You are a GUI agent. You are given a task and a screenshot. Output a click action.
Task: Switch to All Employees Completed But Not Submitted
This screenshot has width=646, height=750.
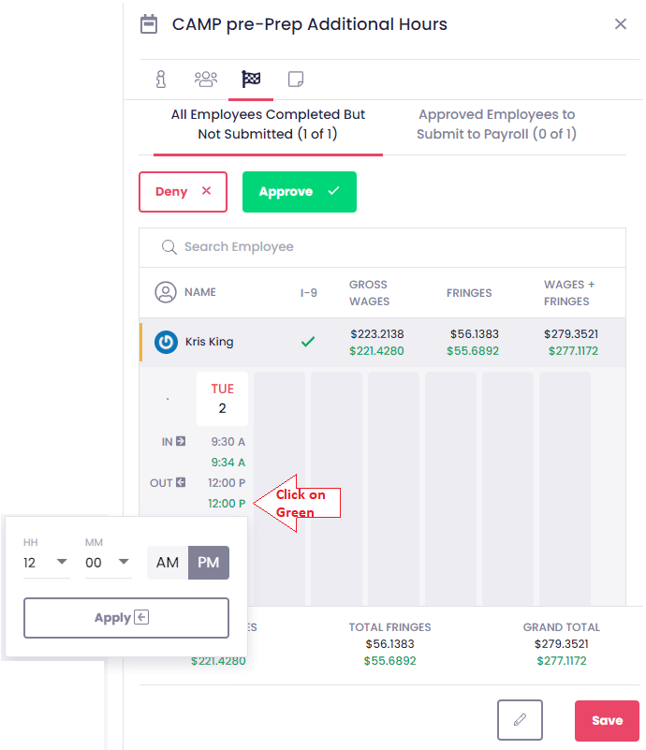click(268, 125)
